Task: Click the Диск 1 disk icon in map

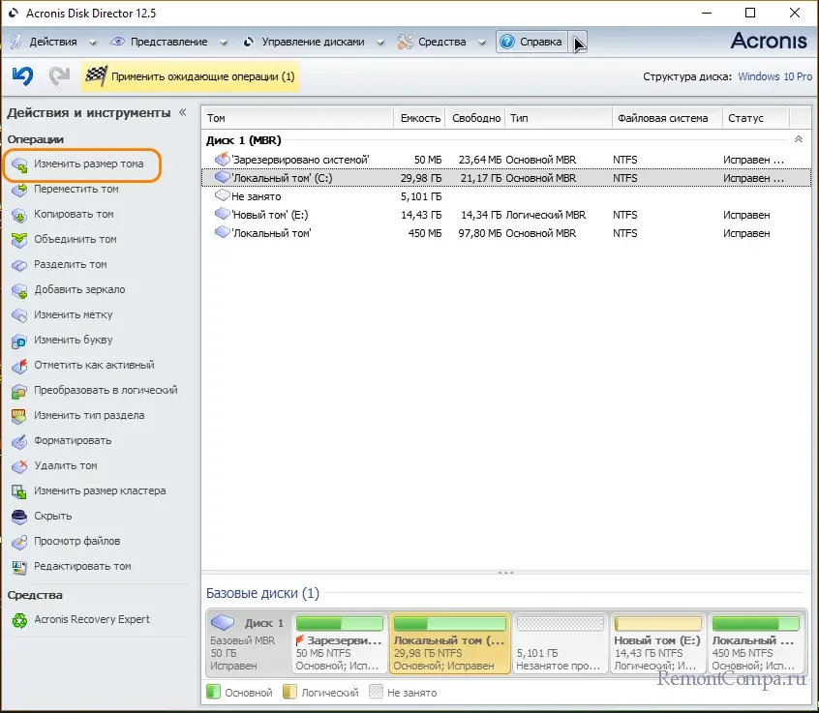Action: pyautogui.click(x=223, y=622)
